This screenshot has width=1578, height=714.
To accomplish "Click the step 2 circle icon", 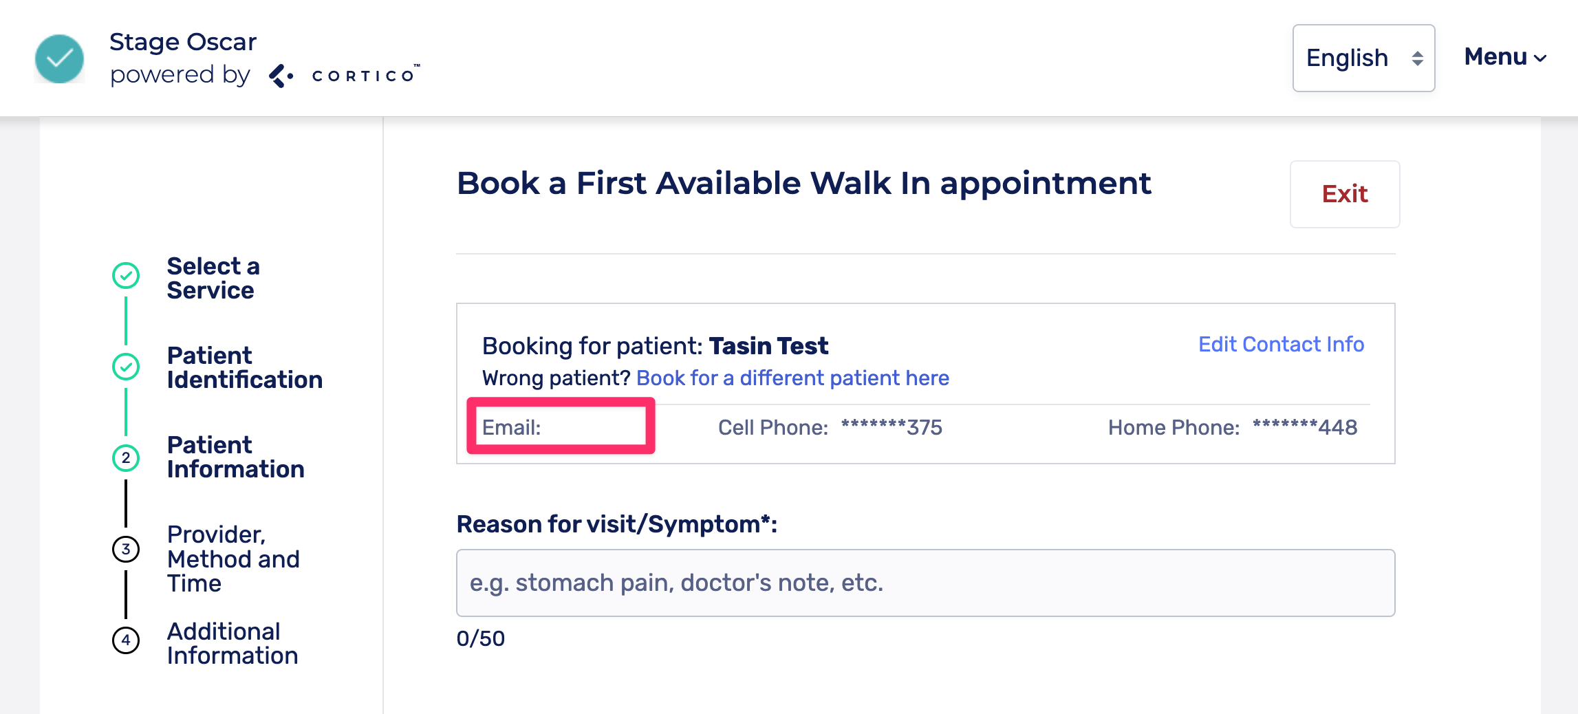I will [x=126, y=458].
